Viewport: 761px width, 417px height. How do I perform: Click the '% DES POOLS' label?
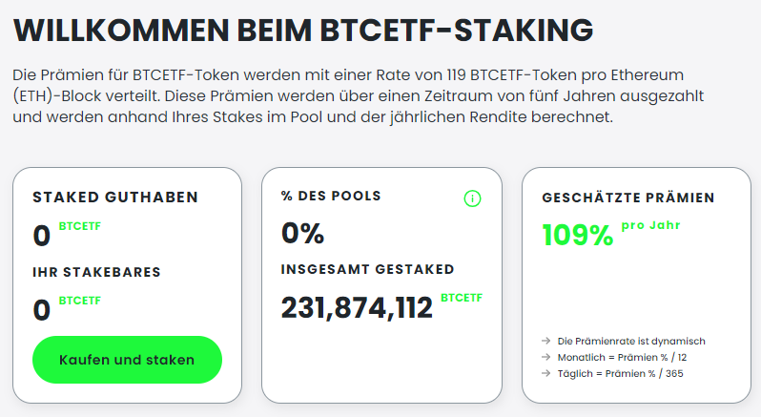[331, 196]
